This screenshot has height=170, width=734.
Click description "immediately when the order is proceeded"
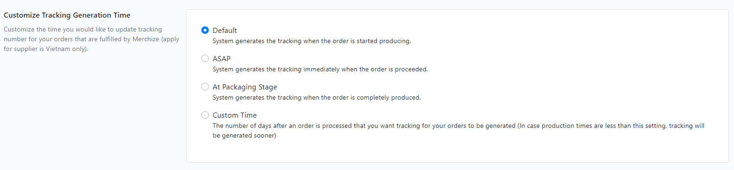point(366,69)
